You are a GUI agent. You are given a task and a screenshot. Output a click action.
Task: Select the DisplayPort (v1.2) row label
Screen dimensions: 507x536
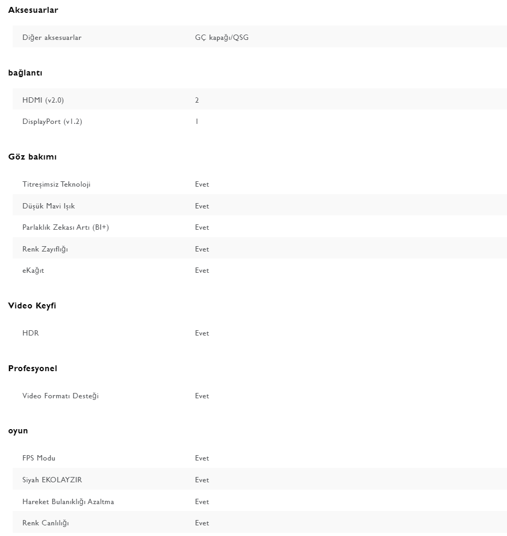(52, 122)
